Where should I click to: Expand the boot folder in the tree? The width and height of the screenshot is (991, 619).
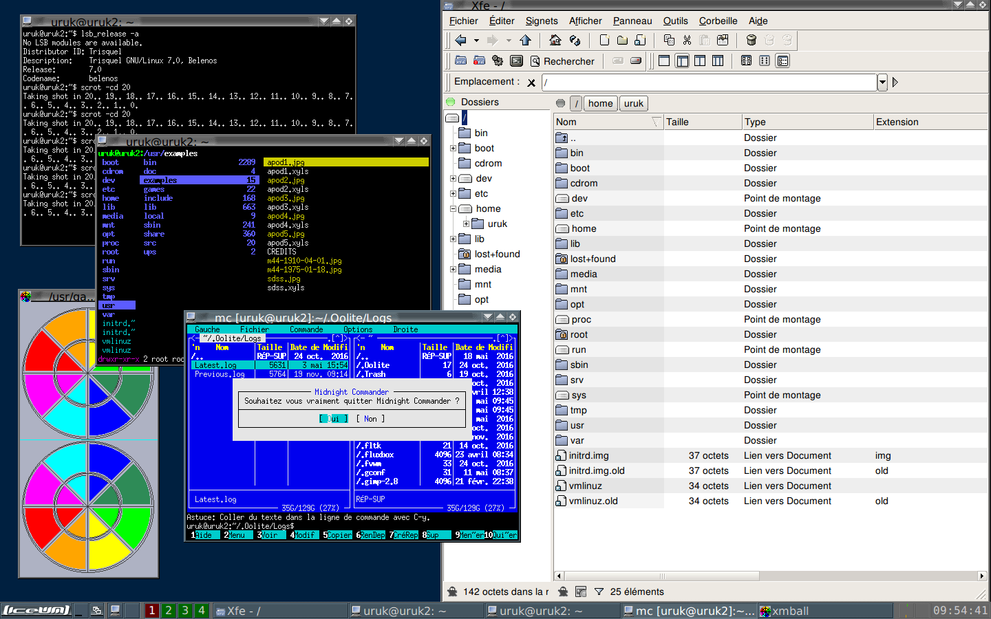tap(453, 149)
